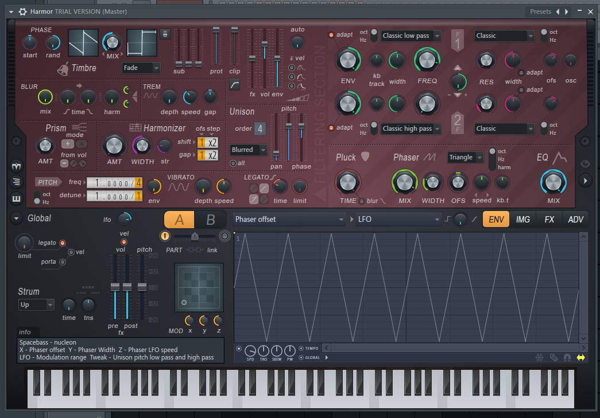Viewport: 600px width, 418px height.
Task: Click the MOD X/Y pad
Action: [x=199, y=287]
